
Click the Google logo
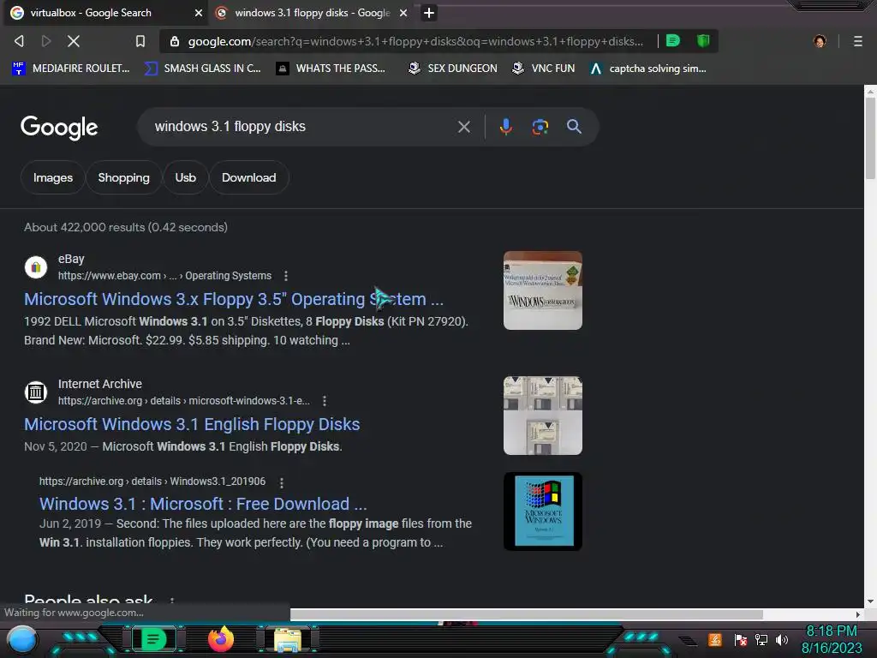click(x=59, y=128)
